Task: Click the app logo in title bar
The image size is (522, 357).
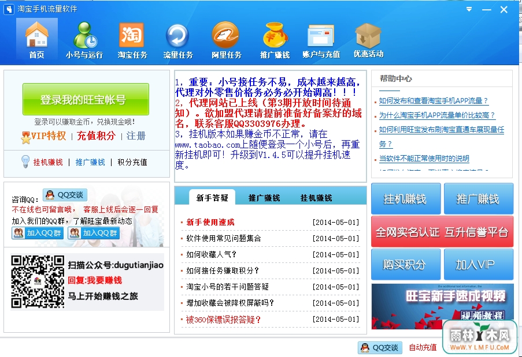Action: coord(9,9)
